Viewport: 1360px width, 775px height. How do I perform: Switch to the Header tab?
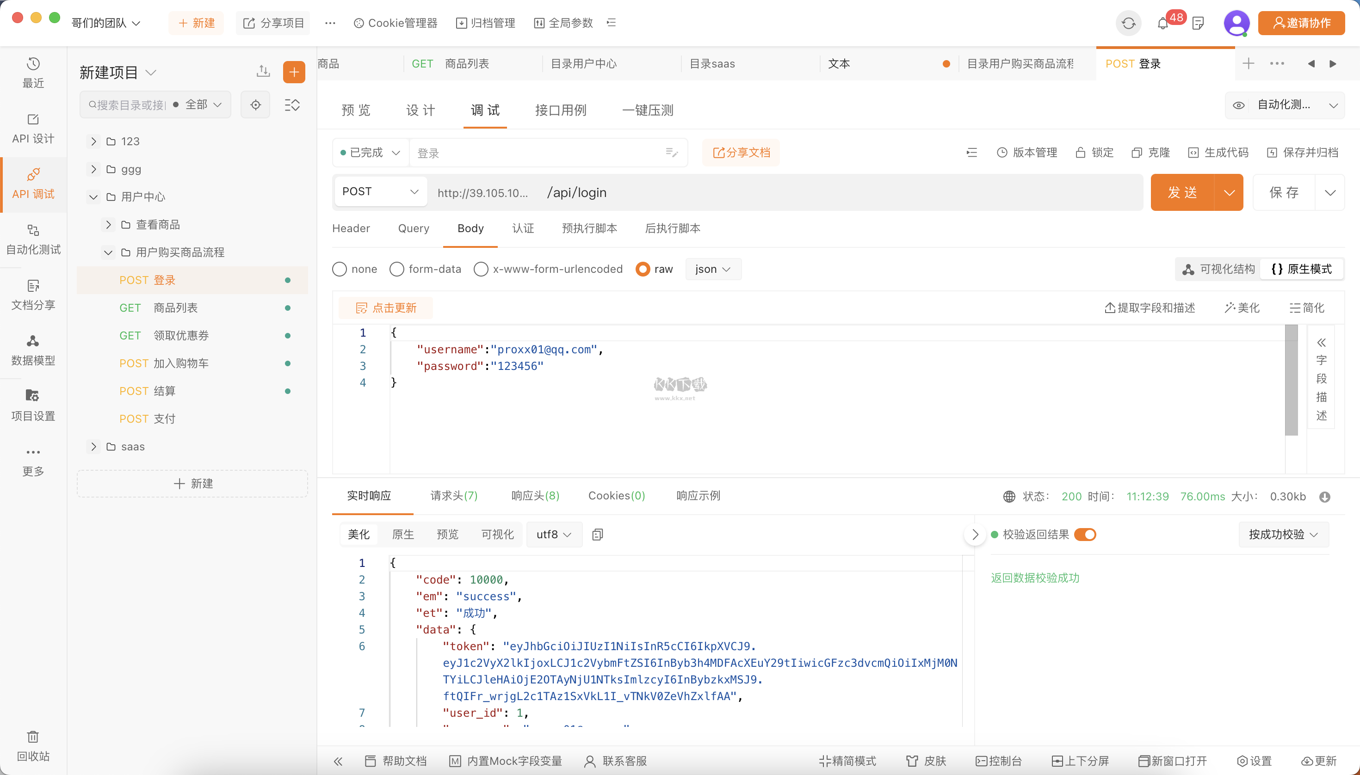click(351, 228)
